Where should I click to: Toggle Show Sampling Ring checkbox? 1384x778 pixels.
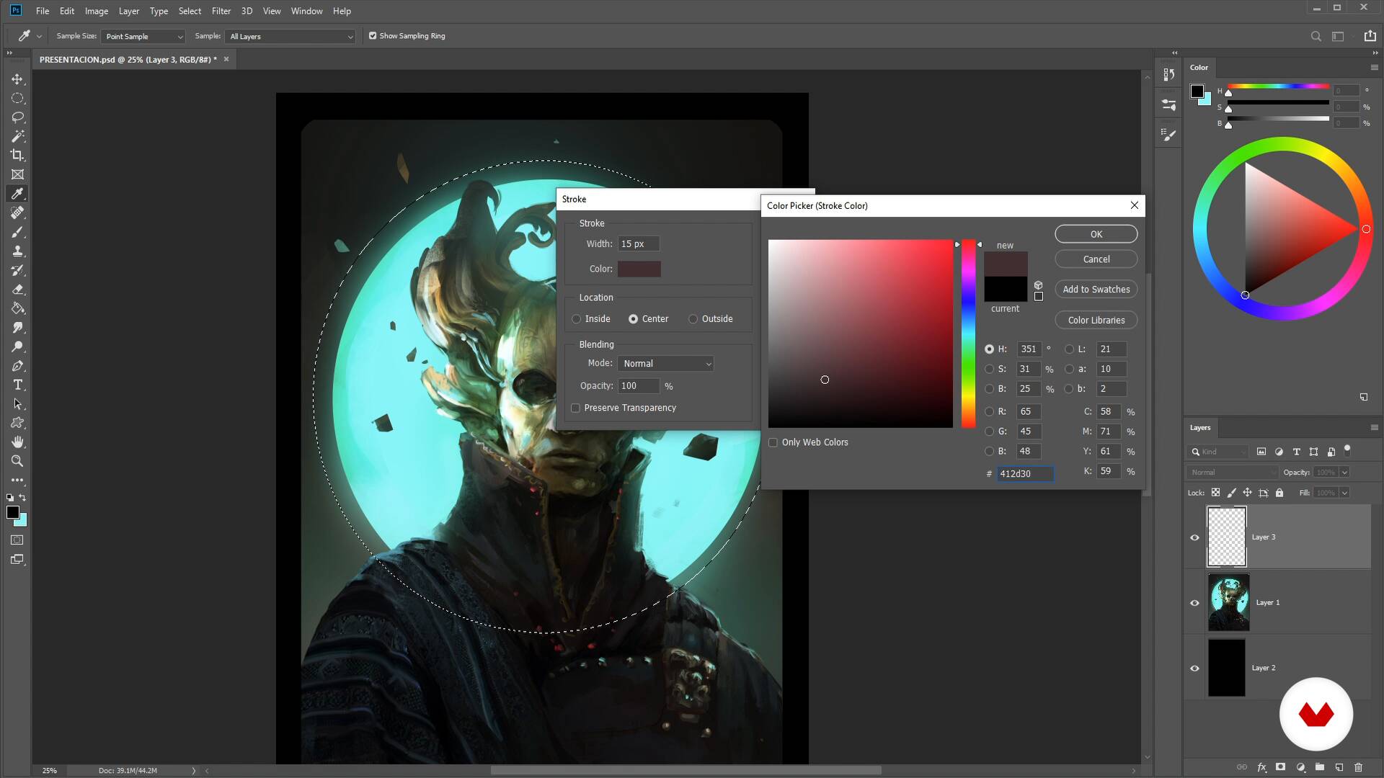pyautogui.click(x=373, y=35)
